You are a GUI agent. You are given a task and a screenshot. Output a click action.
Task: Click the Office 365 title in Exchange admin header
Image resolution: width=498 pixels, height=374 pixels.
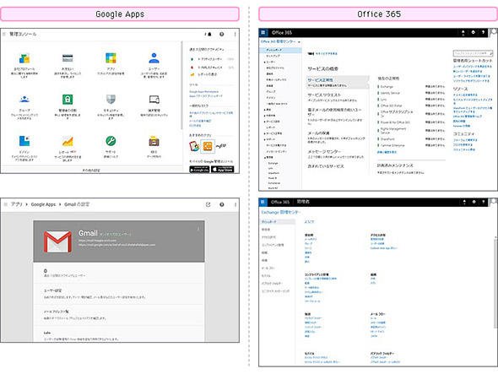(x=279, y=202)
